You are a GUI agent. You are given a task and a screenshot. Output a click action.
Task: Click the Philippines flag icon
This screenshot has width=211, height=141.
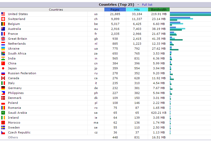[3, 93]
